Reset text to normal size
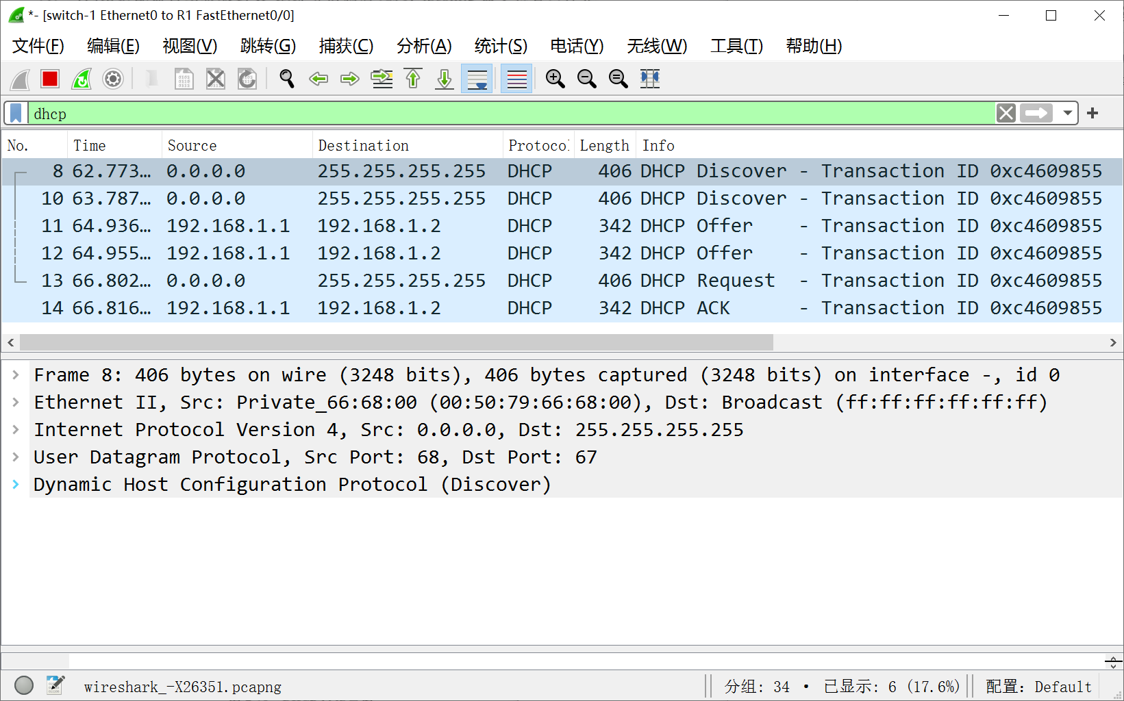 pos(618,79)
